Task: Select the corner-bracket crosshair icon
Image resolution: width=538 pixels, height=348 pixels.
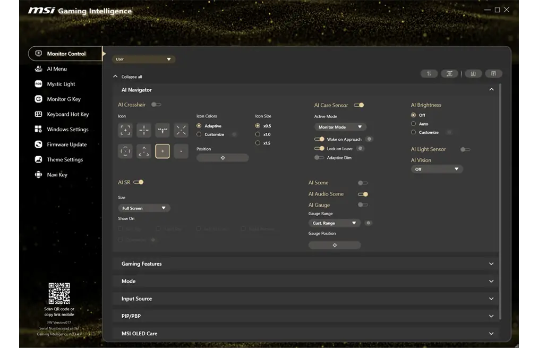Action: click(x=125, y=130)
